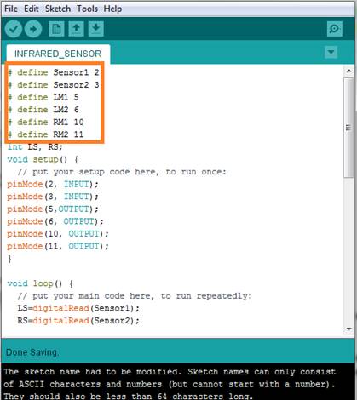Click the 'put your main code here' comment
This screenshot has width=357, height=400.
pyautogui.click(x=135, y=296)
